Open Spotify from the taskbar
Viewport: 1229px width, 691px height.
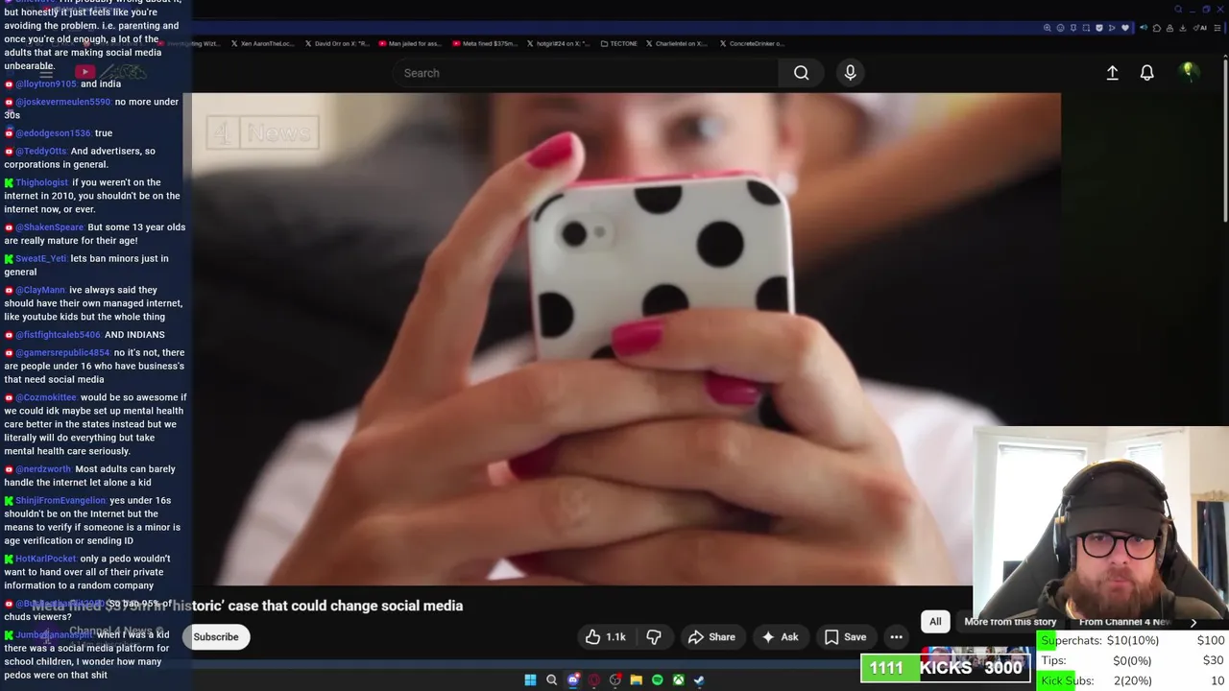(657, 679)
